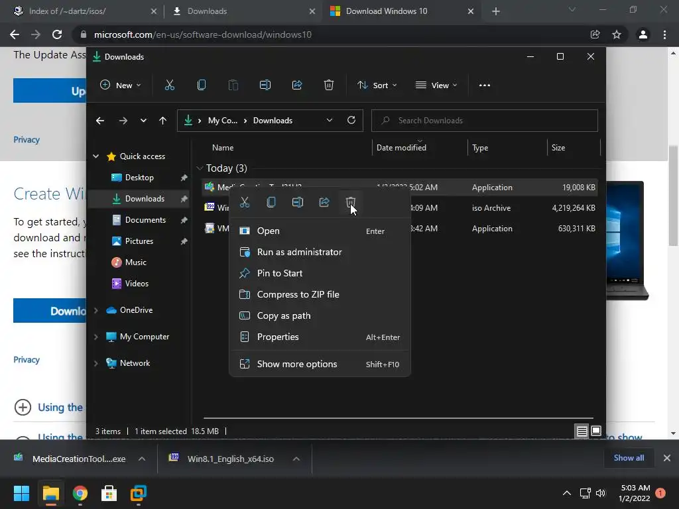This screenshot has width=679, height=509.
Task: Click the Chrome address bar URL
Action: (x=203, y=34)
